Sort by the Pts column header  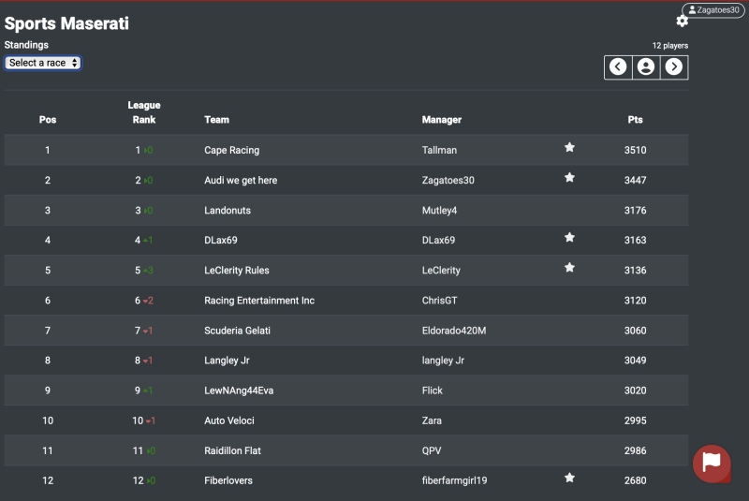[635, 120]
